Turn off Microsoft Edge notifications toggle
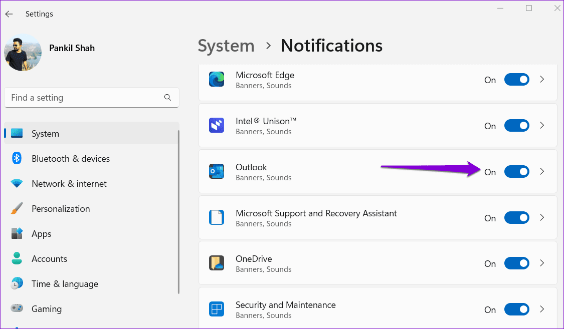The width and height of the screenshot is (564, 329). point(516,80)
